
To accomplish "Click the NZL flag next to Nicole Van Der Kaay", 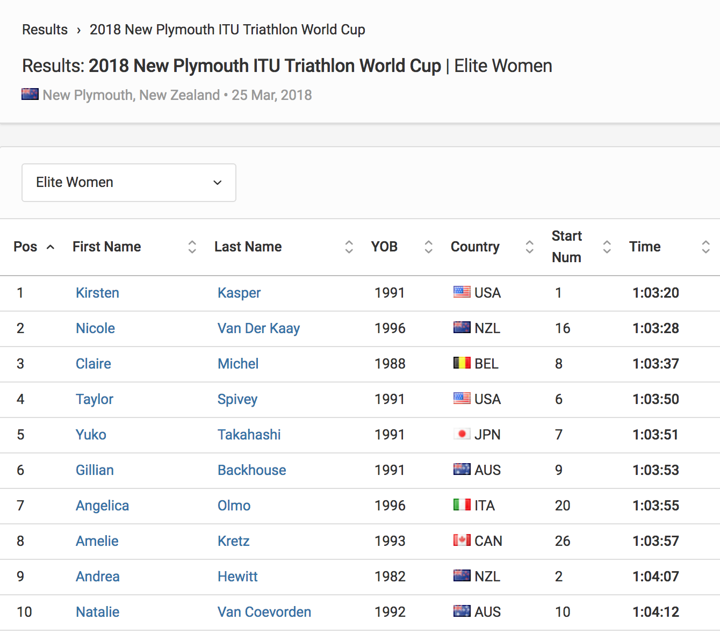I will 461,328.
